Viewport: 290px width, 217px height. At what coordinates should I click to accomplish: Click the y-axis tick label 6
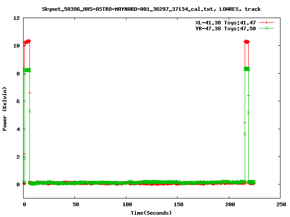click(18, 101)
